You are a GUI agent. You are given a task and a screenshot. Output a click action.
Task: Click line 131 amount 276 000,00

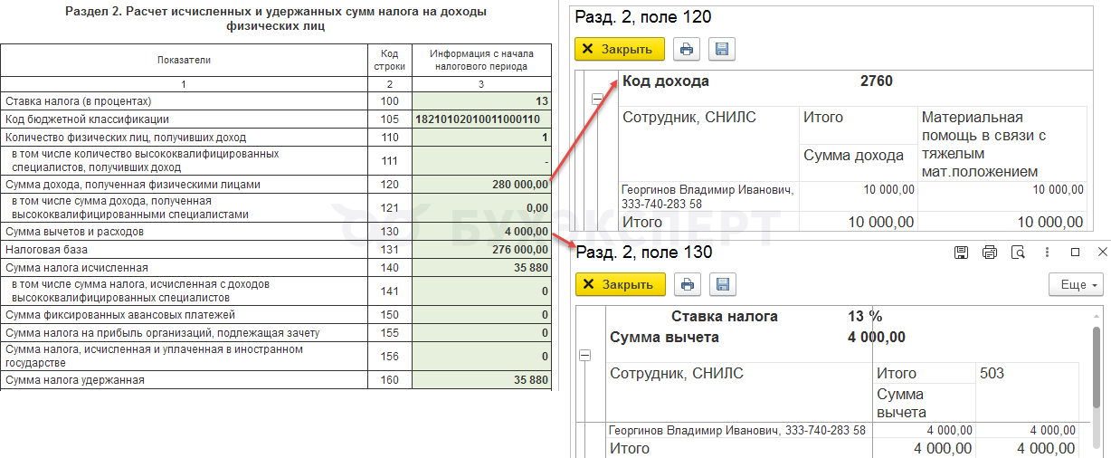481,250
